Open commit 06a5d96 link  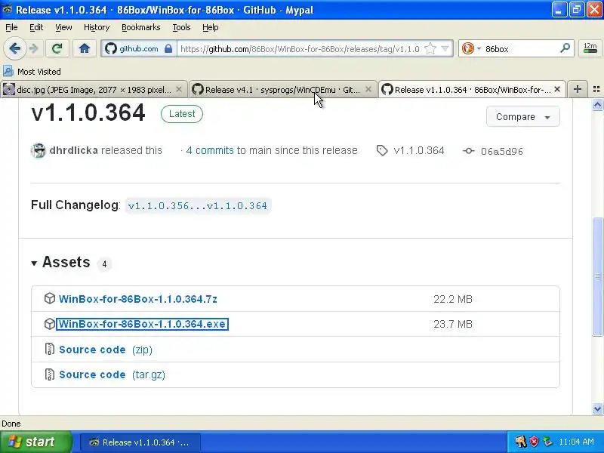click(502, 152)
